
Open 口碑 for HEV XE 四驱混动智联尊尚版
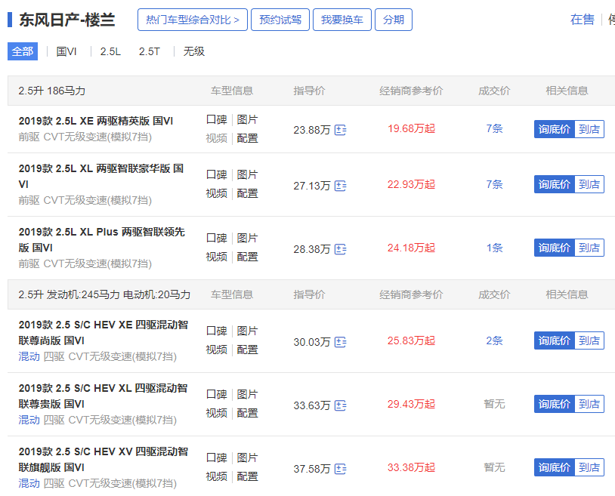click(217, 331)
